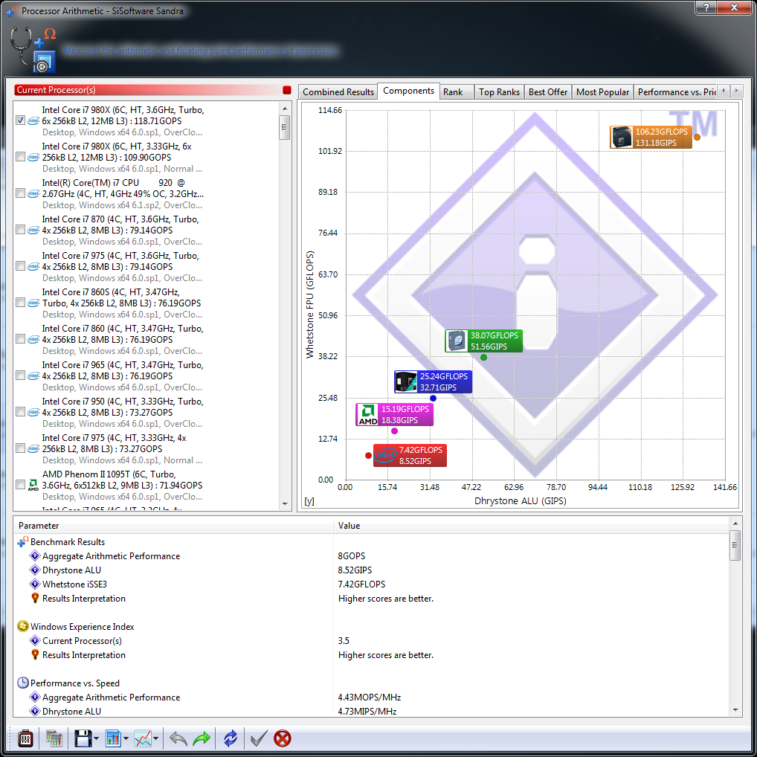Click the blue 25.24GFLOPS chart label

(433, 382)
